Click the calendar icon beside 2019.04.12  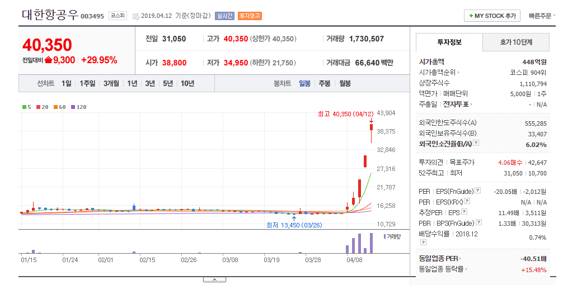coord(136,17)
